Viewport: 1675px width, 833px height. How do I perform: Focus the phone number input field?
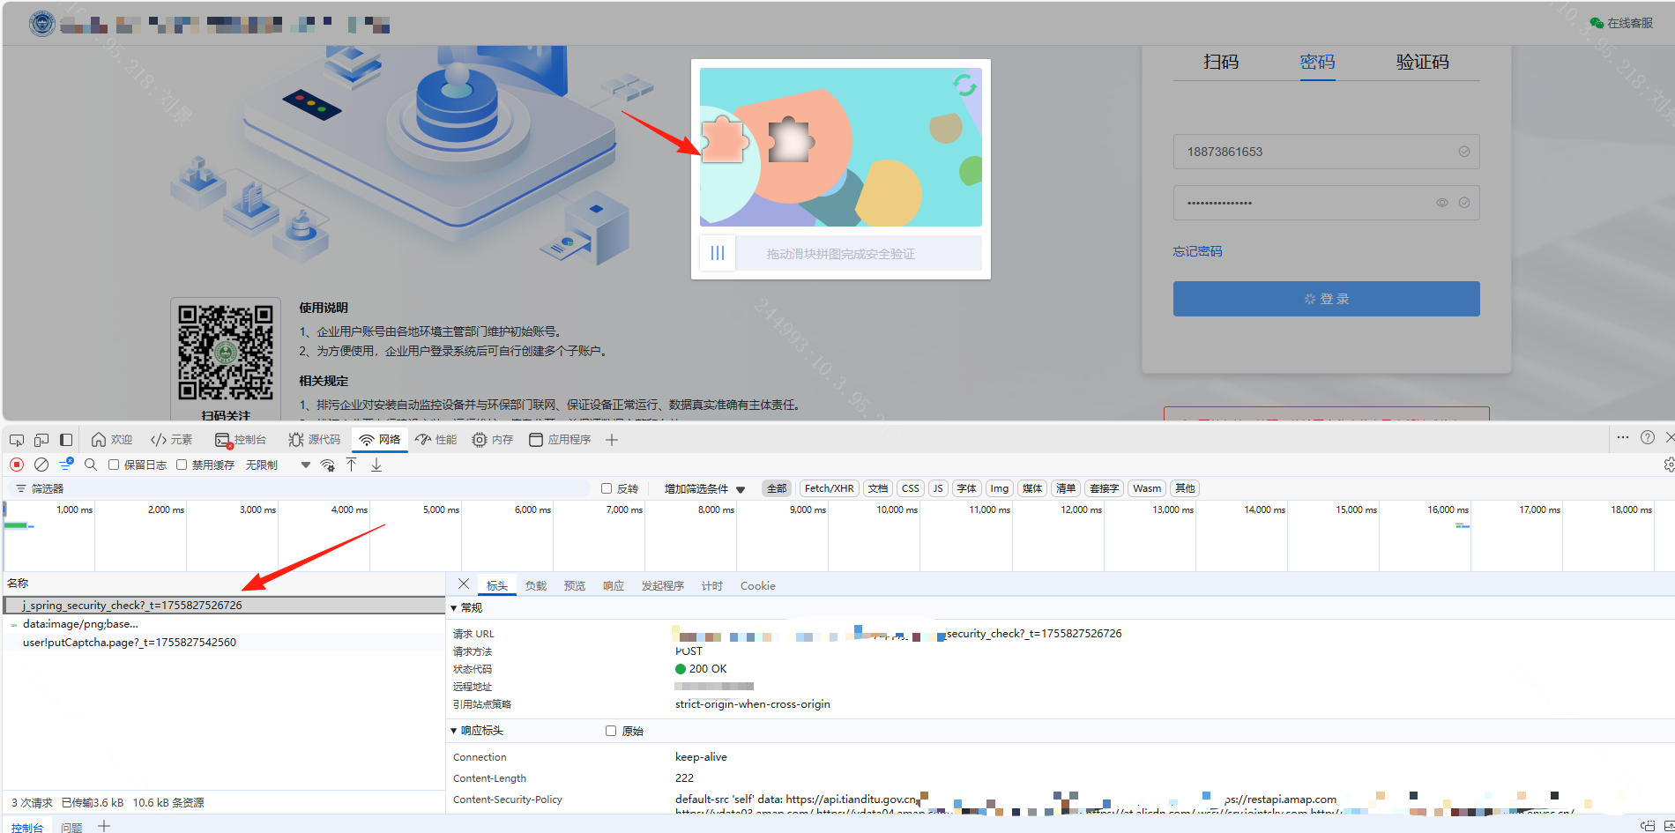click(1326, 152)
